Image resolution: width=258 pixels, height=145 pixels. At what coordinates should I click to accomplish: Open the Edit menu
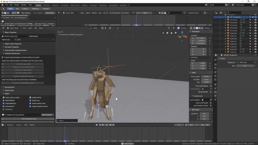11,5
